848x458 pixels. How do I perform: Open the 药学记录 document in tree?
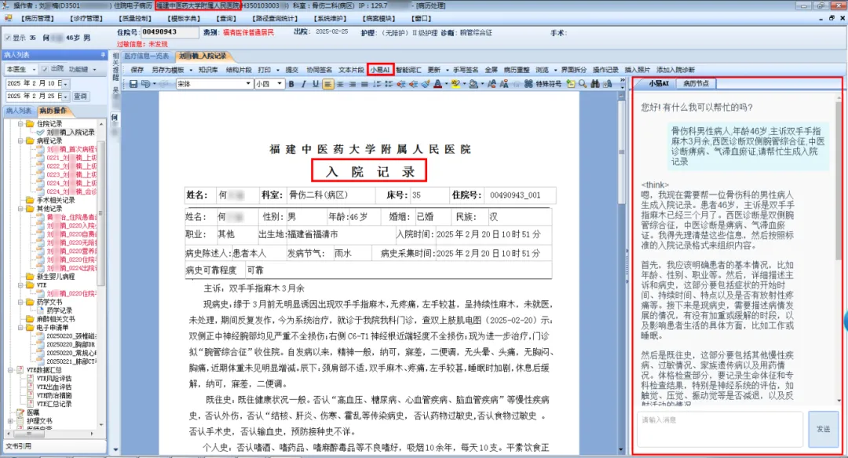[x=59, y=311]
